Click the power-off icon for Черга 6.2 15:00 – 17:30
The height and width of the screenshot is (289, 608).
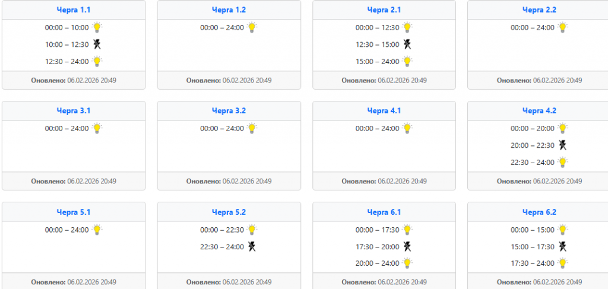[562, 246]
